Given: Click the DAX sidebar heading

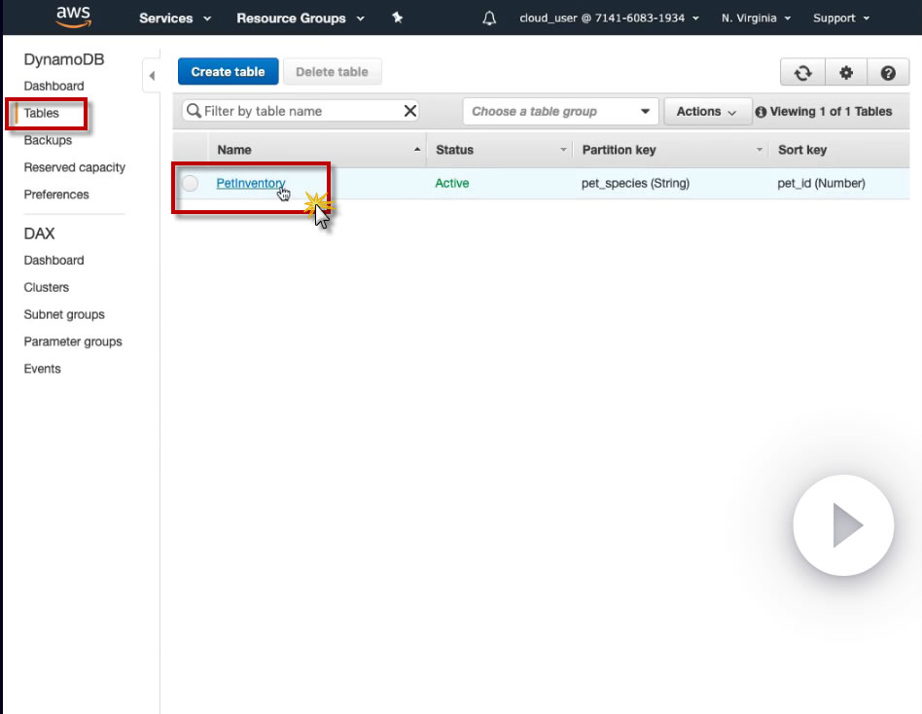Looking at the screenshot, I should (39, 233).
